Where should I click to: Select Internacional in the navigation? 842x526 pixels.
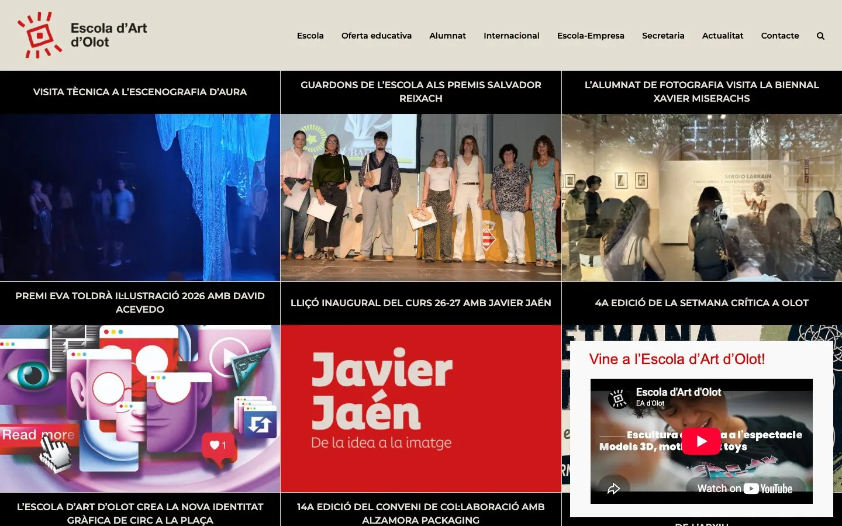(512, 36)
